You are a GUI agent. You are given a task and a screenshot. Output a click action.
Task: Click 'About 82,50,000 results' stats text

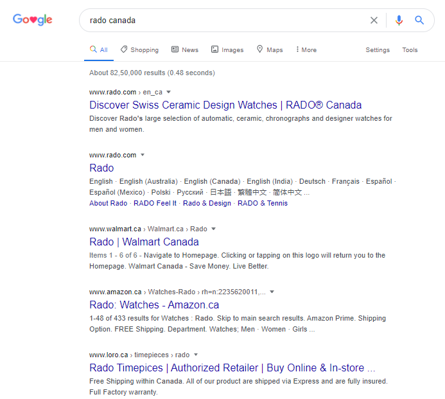point(152,73)
